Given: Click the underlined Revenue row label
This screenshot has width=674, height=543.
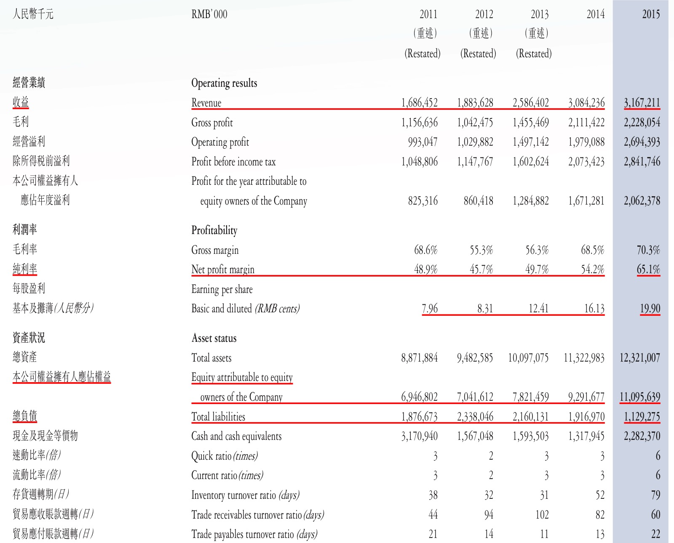Looking at the screenshot, I should tap(206, 103).
